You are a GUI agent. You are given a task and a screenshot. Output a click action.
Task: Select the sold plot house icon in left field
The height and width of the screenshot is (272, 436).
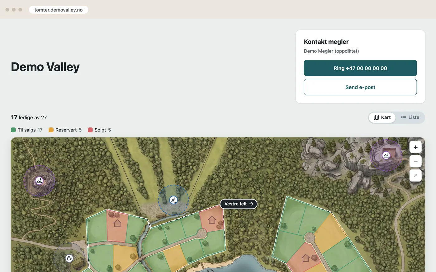(117, 223)
